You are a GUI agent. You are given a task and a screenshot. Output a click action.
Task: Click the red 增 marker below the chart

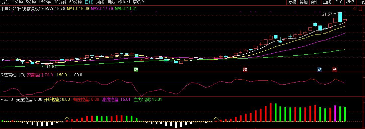245,69
